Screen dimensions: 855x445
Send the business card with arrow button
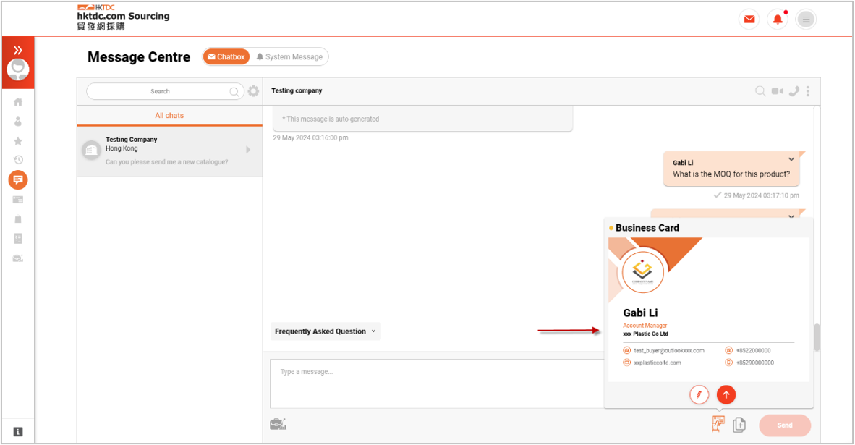coord(726,394)
